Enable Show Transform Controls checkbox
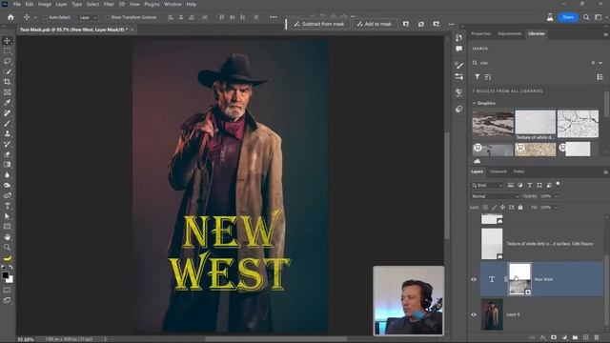 [x=108, y=17]
